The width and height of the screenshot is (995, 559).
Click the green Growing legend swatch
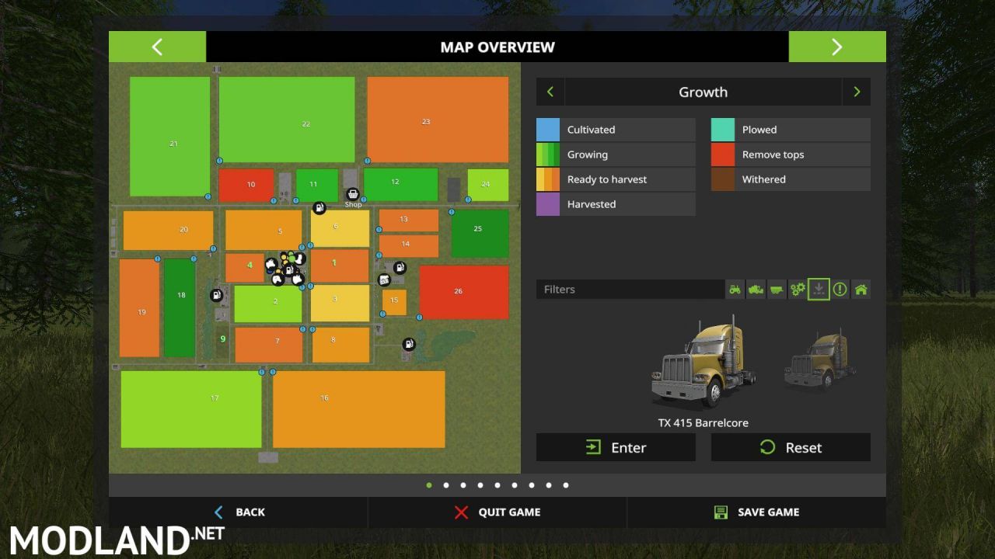click(548, 155)
